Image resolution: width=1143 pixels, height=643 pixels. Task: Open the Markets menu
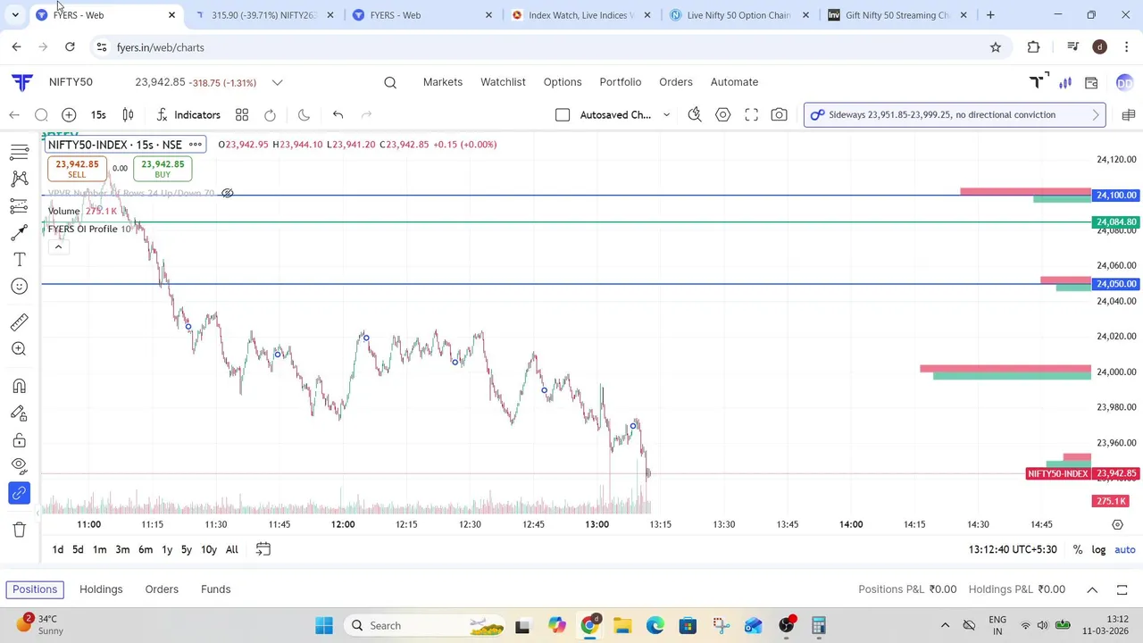click(443, 82)
